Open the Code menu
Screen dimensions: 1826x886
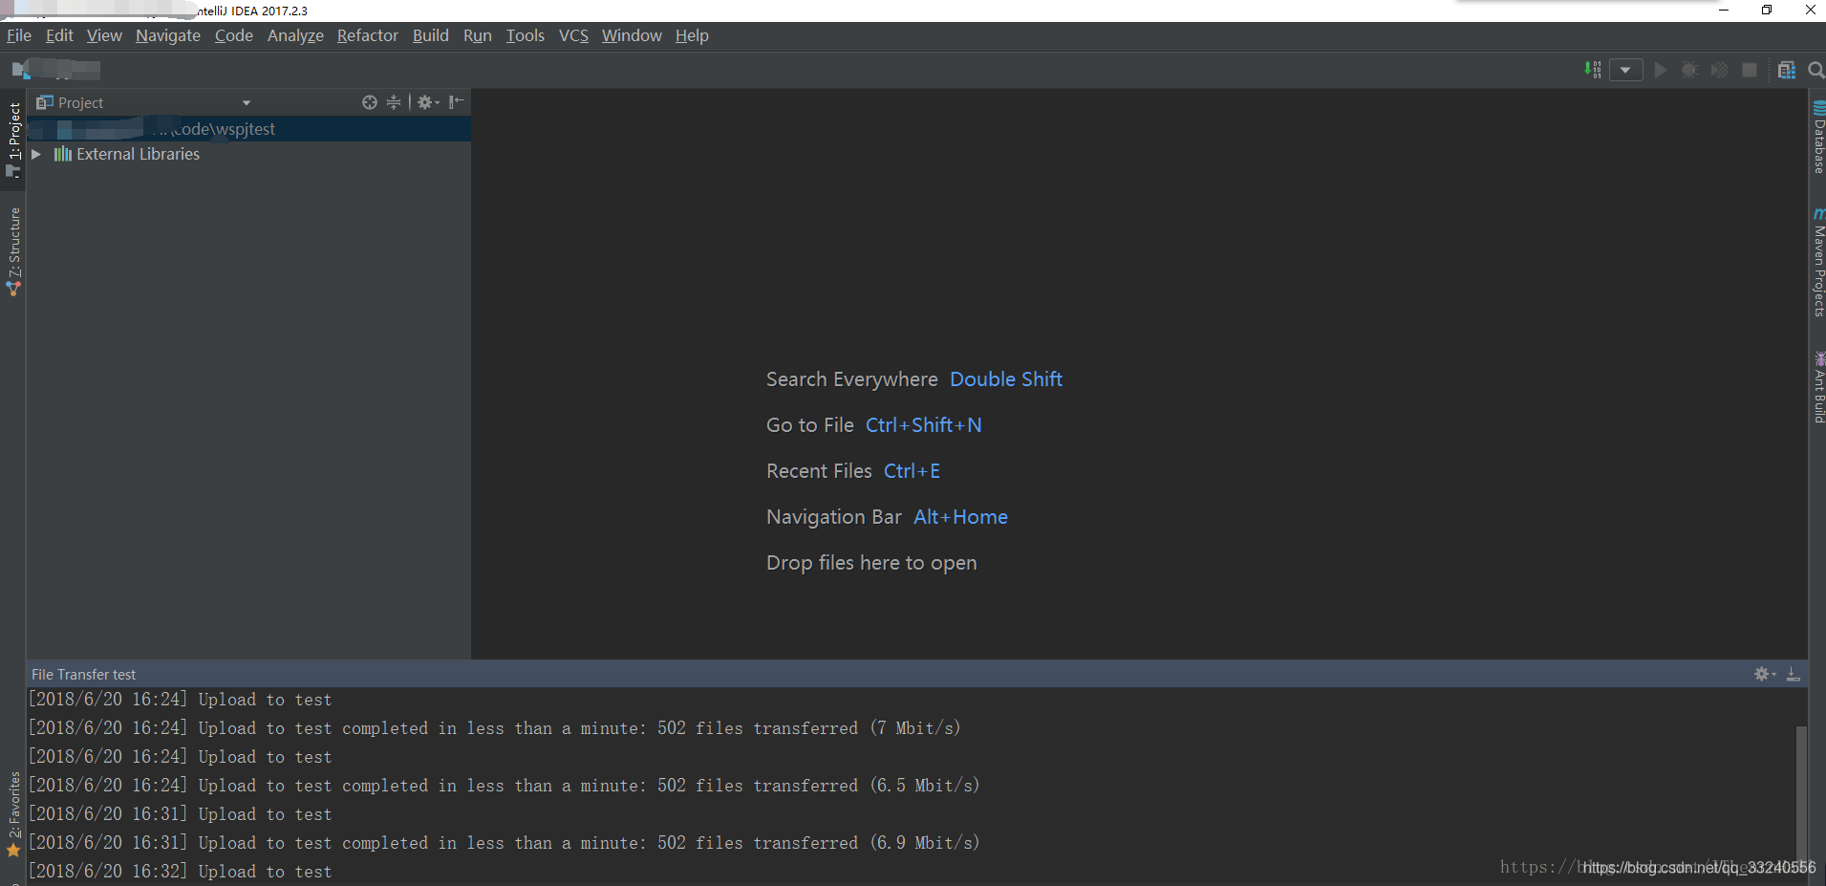coord(234,35)
